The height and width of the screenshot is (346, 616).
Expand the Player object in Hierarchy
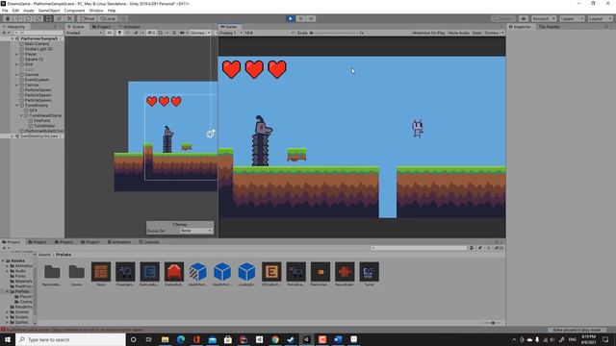pos(17,54)
